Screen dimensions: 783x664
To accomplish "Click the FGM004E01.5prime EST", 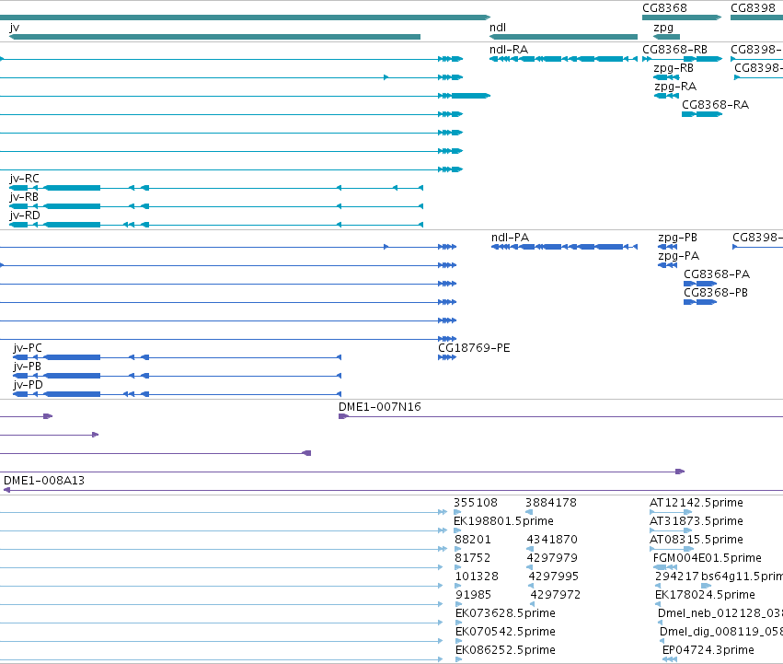I will click(x=665, y=567).
